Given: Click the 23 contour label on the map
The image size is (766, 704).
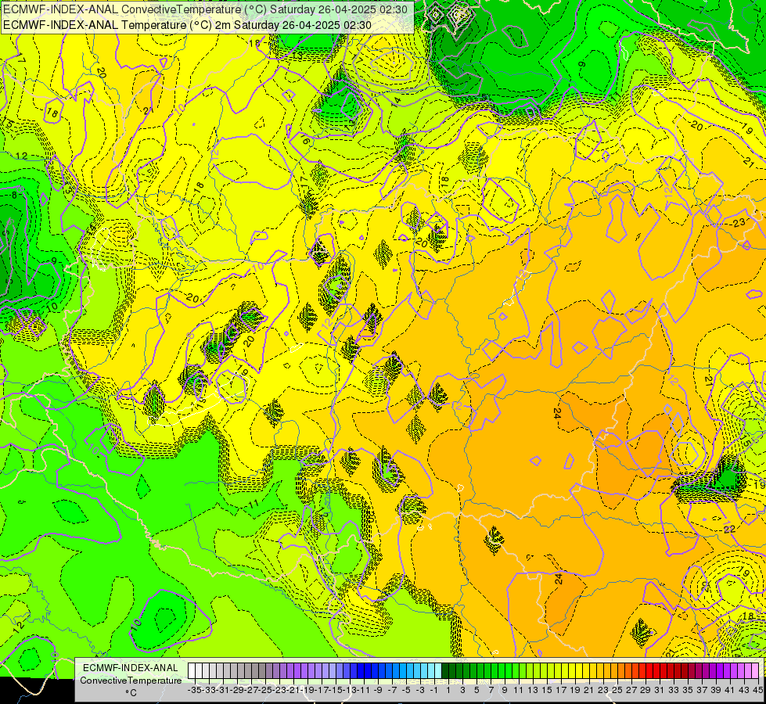Looking at the screenshot, I should click(739, 223).
